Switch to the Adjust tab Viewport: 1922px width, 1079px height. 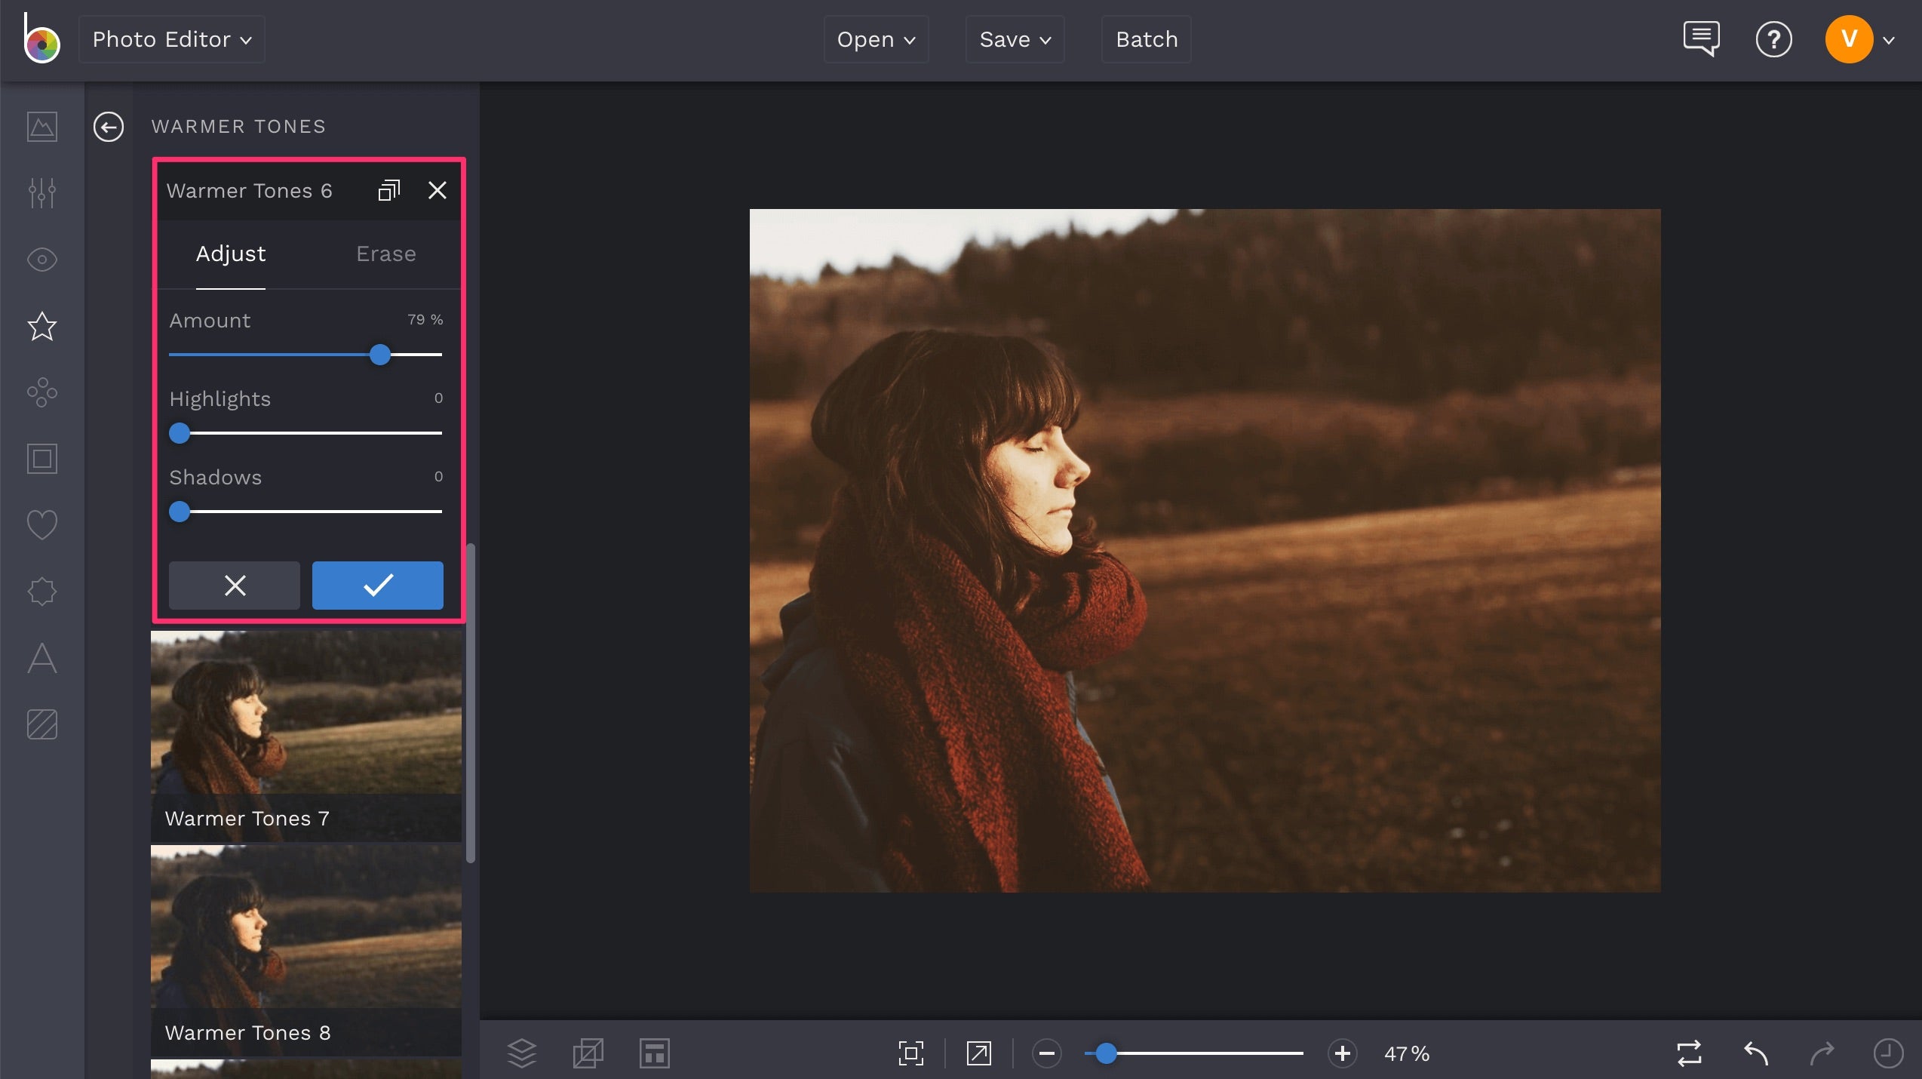[231, 254]
